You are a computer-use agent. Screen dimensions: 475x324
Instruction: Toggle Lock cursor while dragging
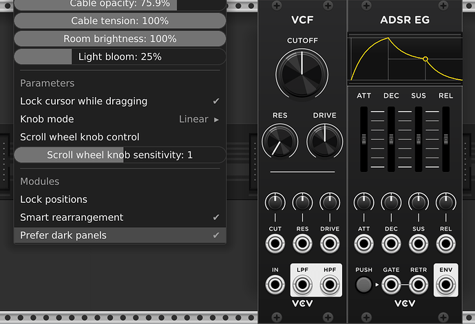point(120,101)
